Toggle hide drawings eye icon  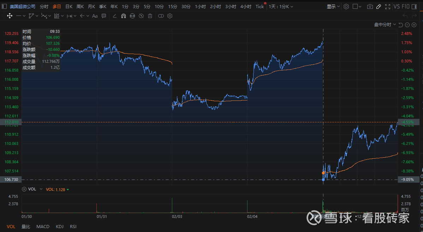pyautogui.click(x=141, y=16)
